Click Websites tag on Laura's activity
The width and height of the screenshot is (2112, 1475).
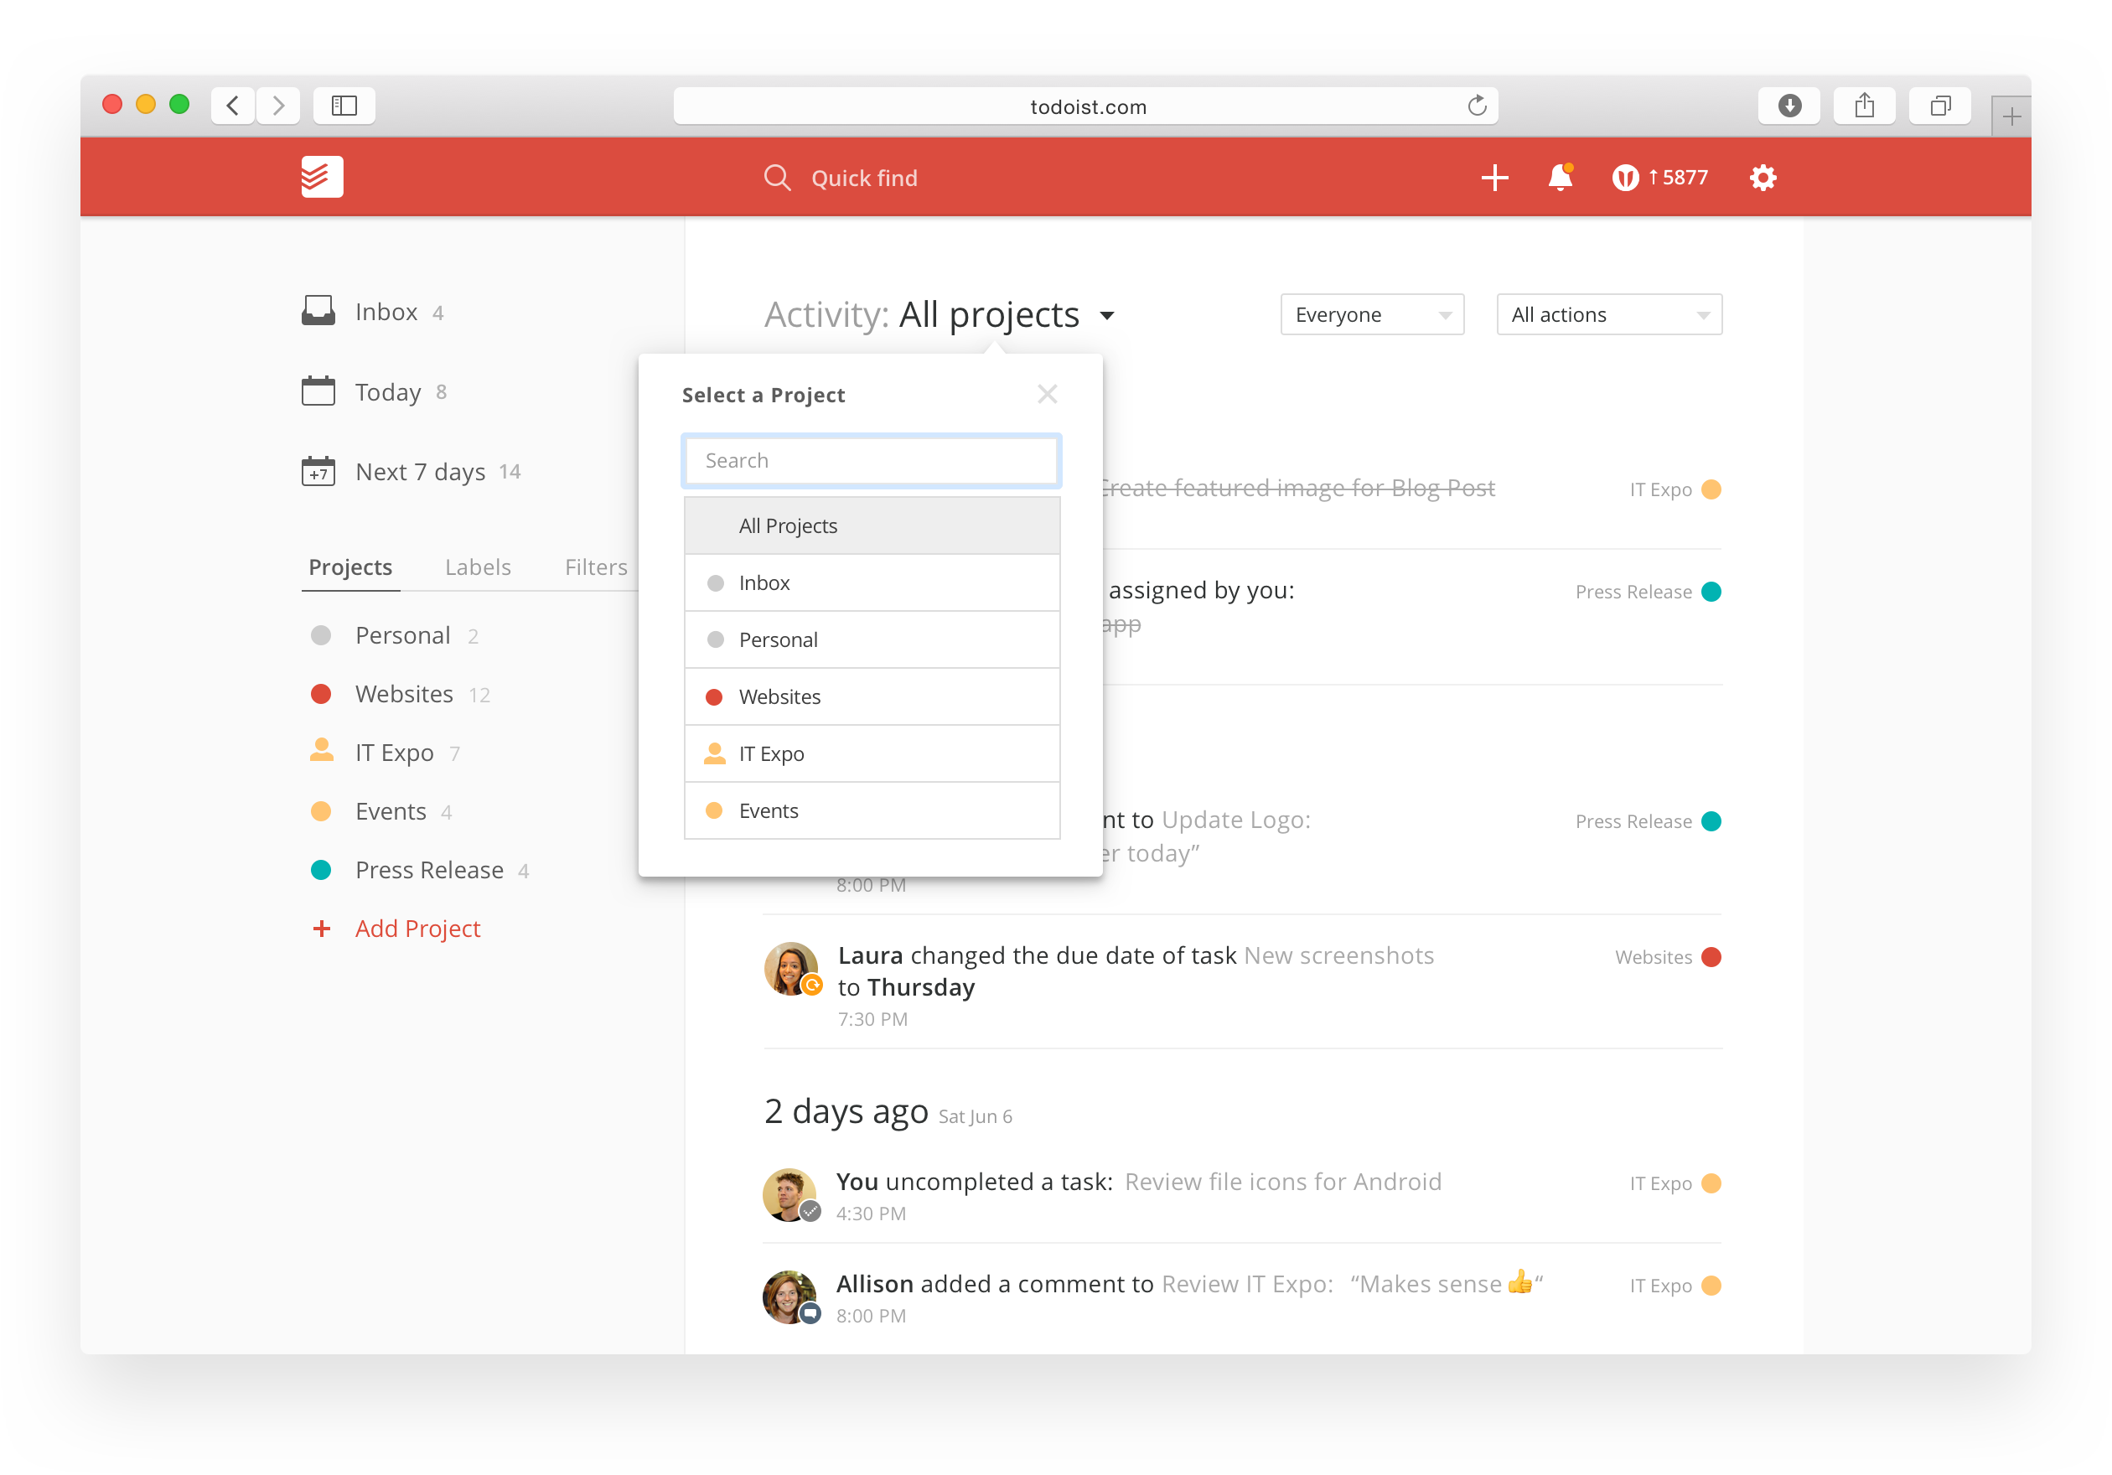coord(1668,957)
